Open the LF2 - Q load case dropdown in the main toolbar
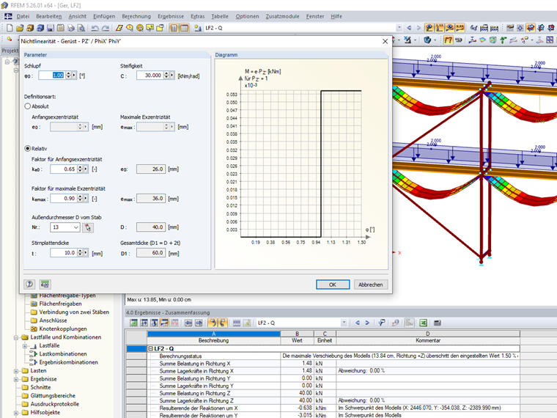The height and width of the screenshot is (418, 557). coord(399,28)
